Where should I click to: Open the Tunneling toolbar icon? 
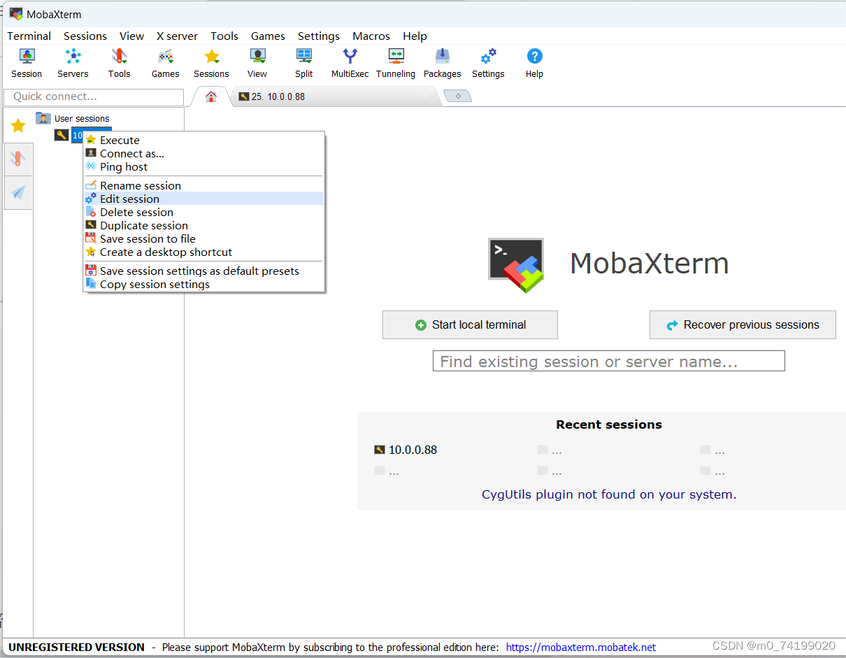396,63
